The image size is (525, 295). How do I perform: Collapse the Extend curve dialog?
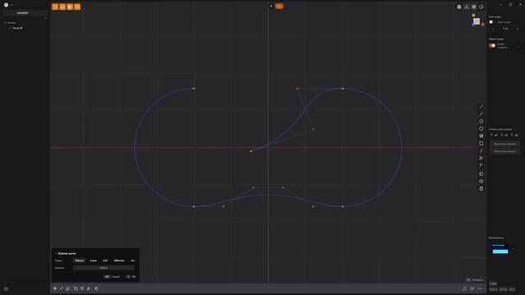tap(56, 253)
